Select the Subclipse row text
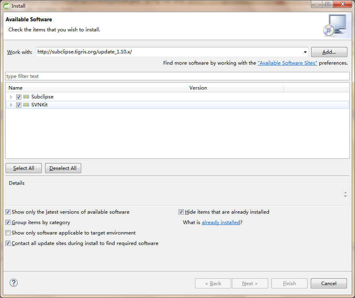 click(42, 97)
